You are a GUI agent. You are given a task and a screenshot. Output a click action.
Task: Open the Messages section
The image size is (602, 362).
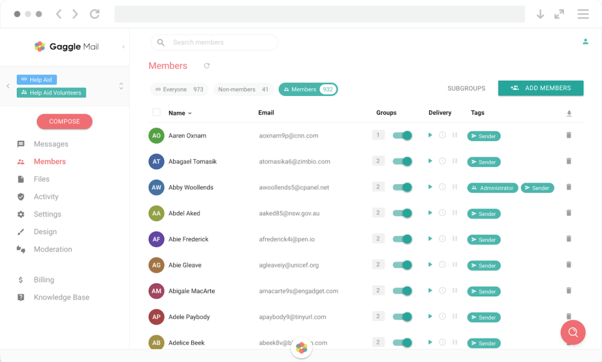[x=50, y=144]
